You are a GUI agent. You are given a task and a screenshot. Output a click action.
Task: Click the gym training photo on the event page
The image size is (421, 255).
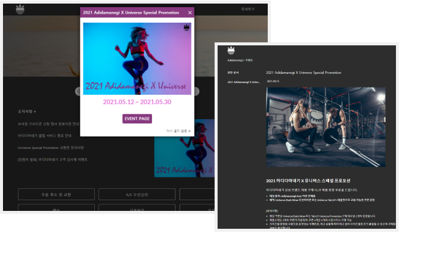[x=326, y=127]
